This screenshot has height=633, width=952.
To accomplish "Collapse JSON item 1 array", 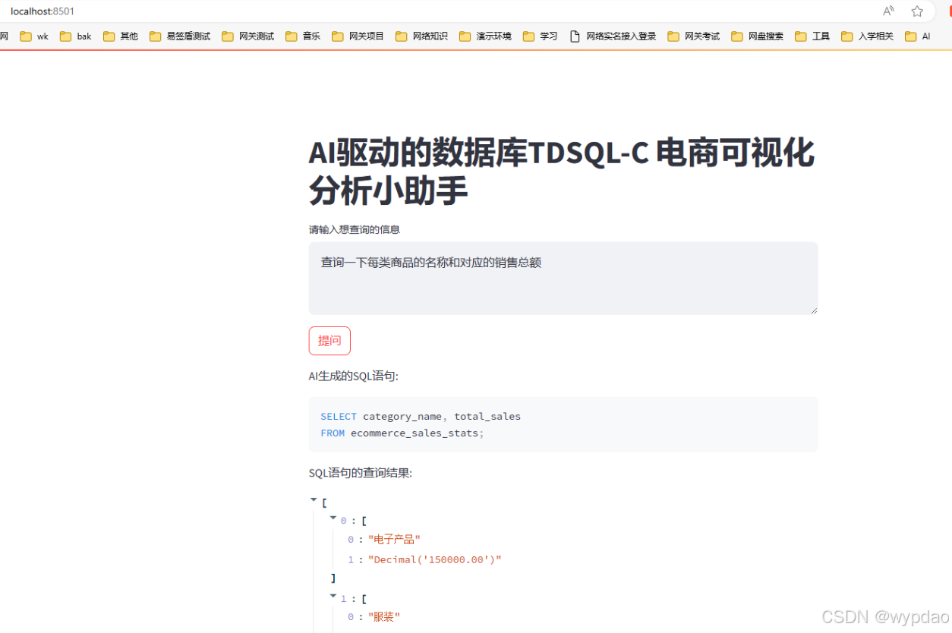I will (333, 596).
